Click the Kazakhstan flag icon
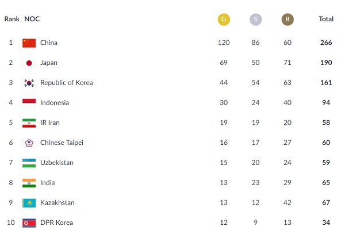345x234 pixels. tap(29, 203)
